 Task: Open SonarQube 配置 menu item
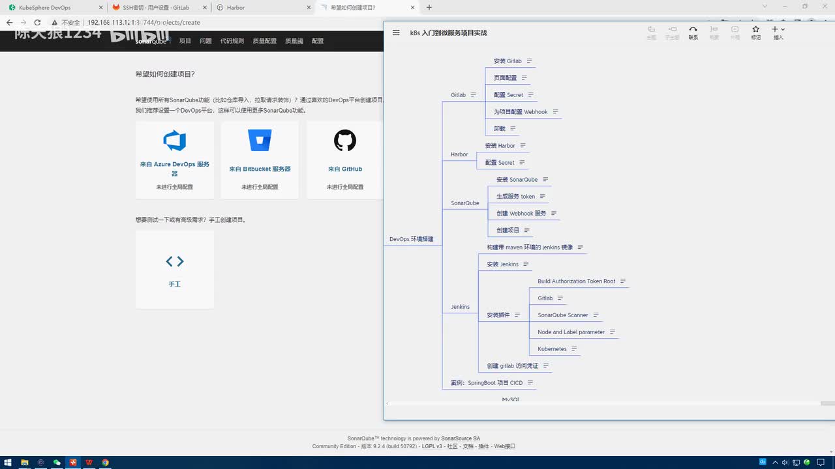pos(318,40)
